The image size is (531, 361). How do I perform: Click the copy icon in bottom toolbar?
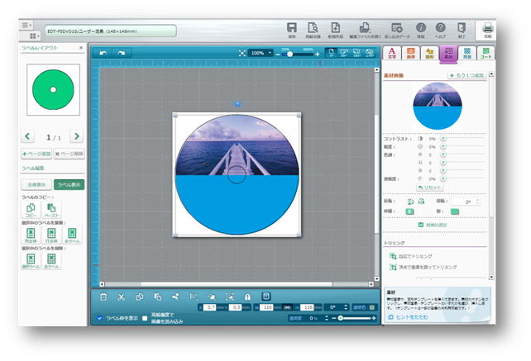[x=139, y=297]
